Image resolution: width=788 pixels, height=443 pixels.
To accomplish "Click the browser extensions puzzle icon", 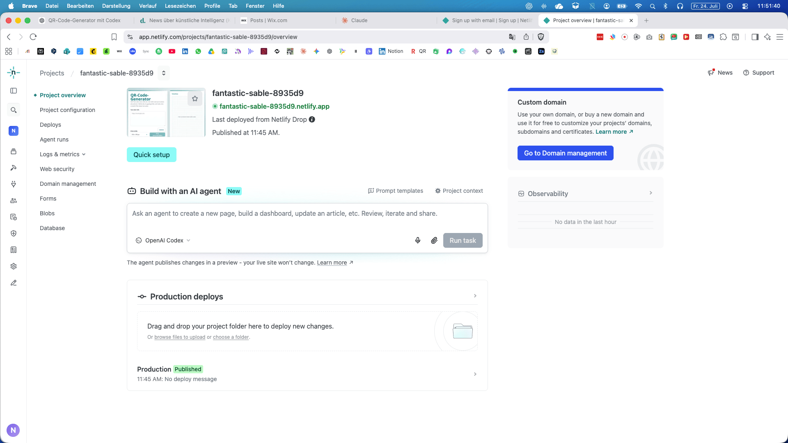I will pyautogui.click(x=723, y=37).
